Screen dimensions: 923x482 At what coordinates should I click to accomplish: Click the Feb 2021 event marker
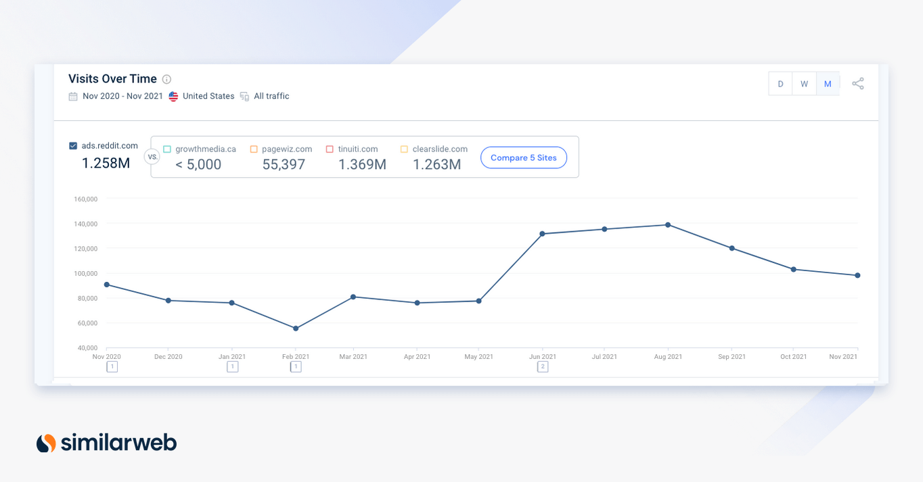296,366
